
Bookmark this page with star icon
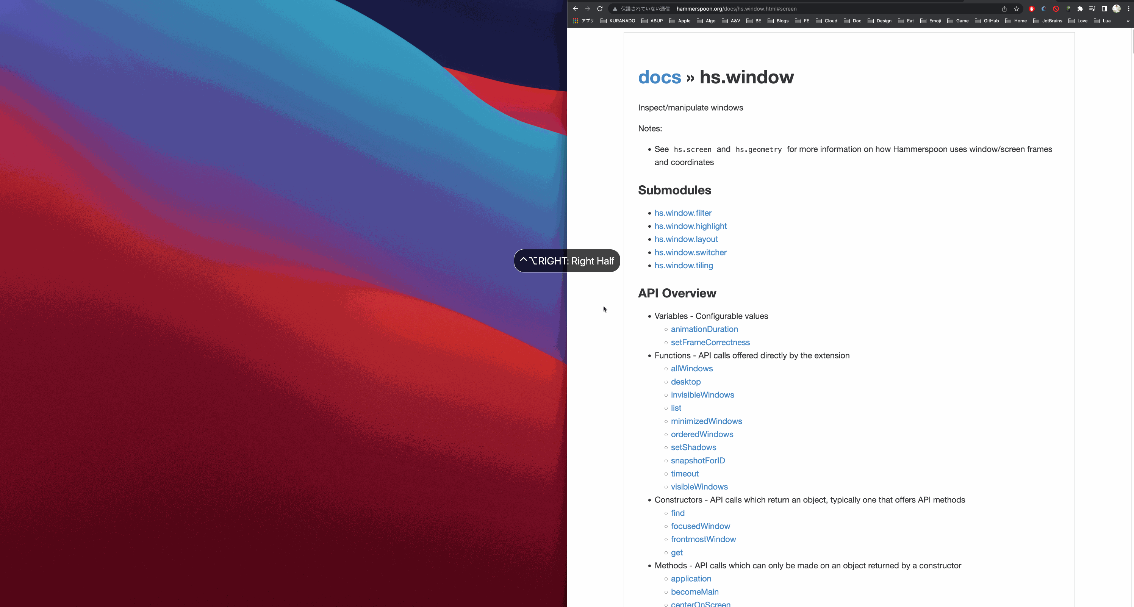(x=1017, y=9)
